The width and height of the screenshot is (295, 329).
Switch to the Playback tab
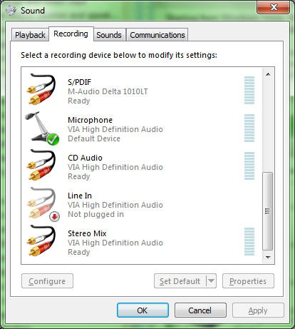click(30, 35)
